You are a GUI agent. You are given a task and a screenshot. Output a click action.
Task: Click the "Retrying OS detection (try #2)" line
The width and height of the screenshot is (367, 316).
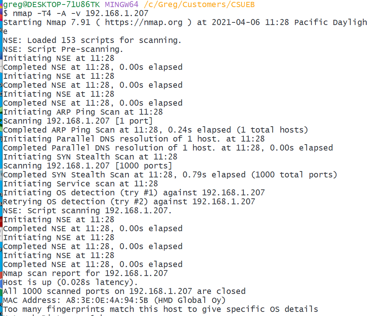point(129,202)
